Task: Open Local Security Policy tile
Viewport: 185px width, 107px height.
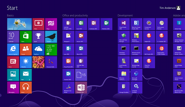Action: coord(124,62)
